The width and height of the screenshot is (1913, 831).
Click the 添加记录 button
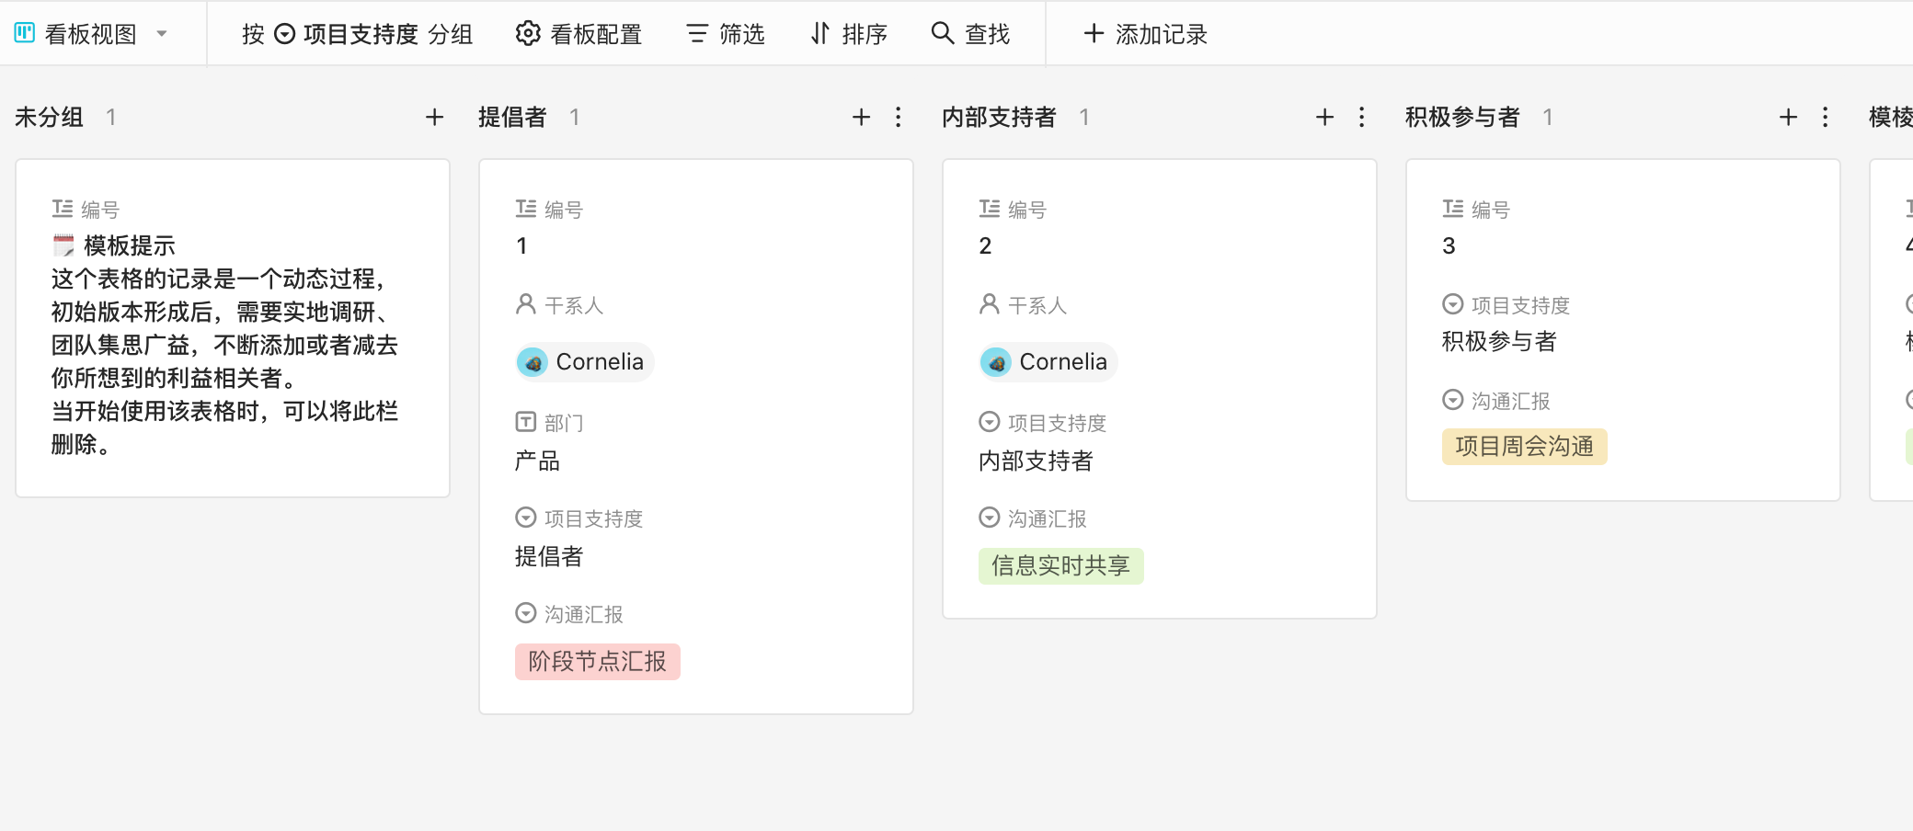click(1146, 34)
